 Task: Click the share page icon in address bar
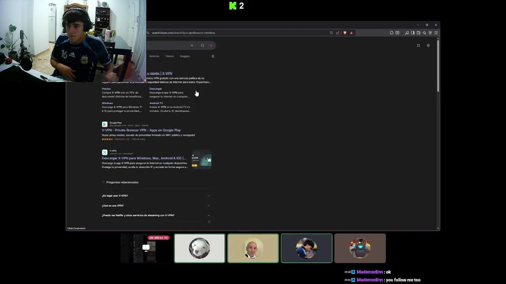[x=338, y=33]
